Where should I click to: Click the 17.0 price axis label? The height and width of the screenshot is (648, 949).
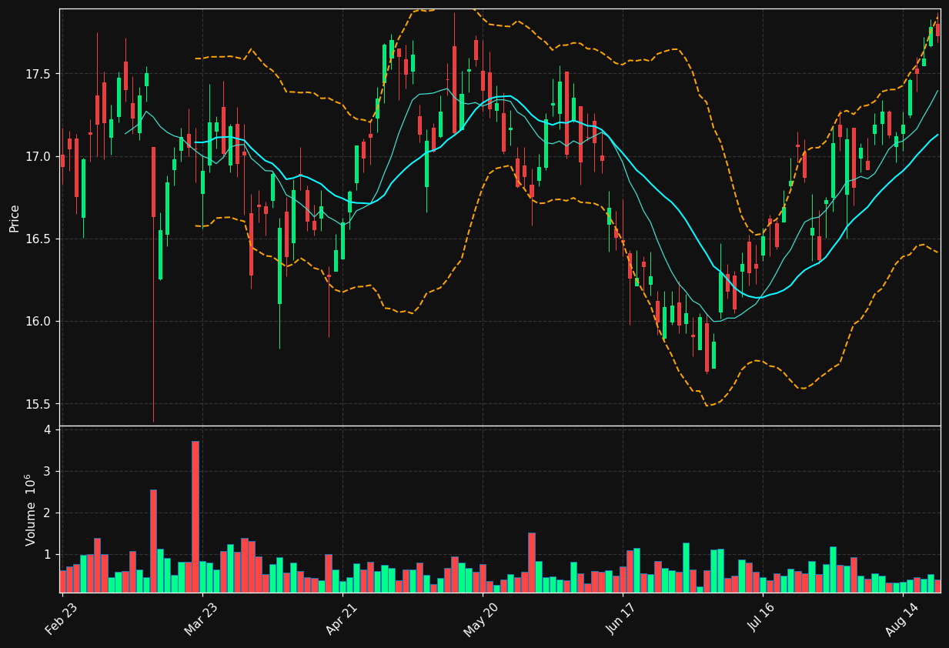(37, 156)
